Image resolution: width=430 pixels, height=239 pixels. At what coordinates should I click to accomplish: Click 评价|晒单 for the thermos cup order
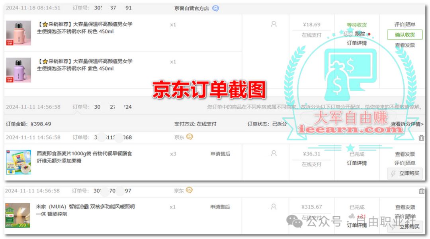pyautogui.click(x=405, y=24)
